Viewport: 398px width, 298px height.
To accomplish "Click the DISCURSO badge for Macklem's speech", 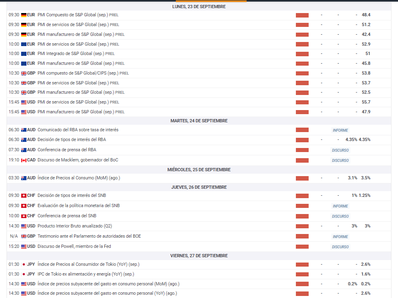I will pyautogui.click(x=340, y=161).
